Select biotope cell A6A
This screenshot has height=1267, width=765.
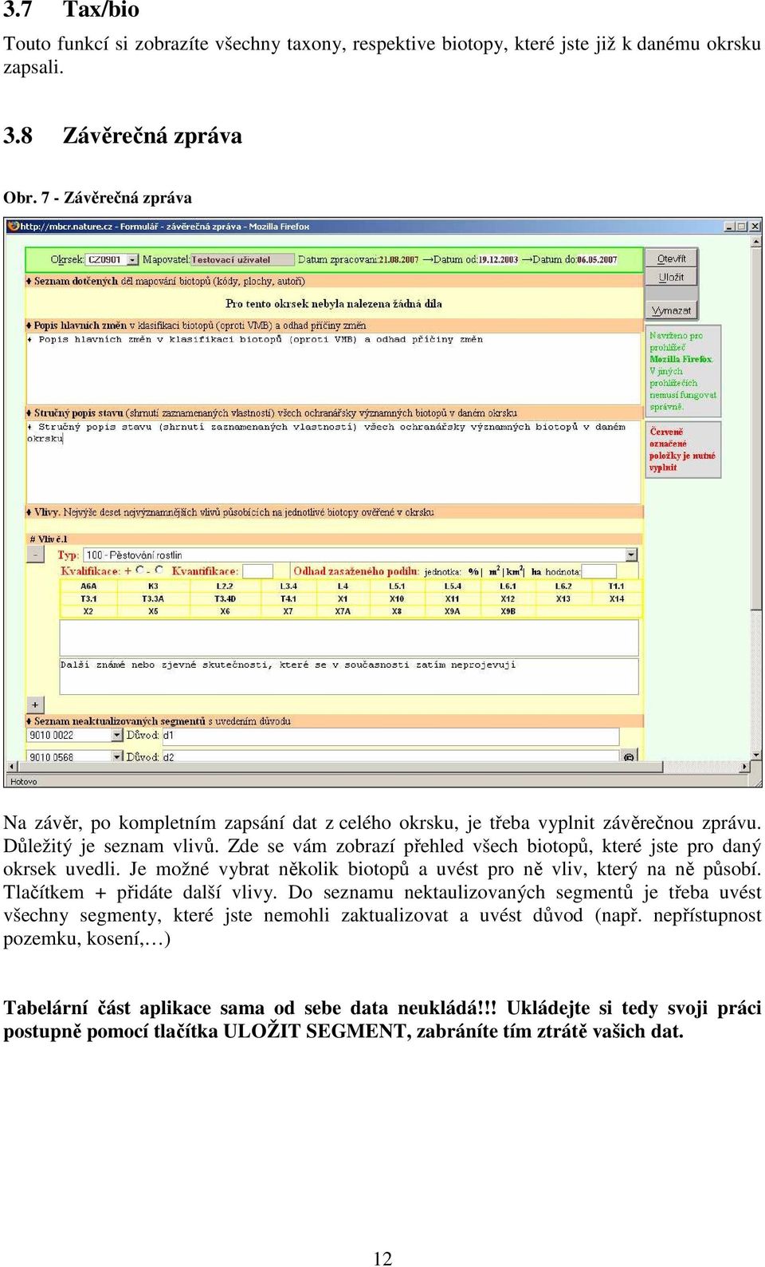pos(88,586)
